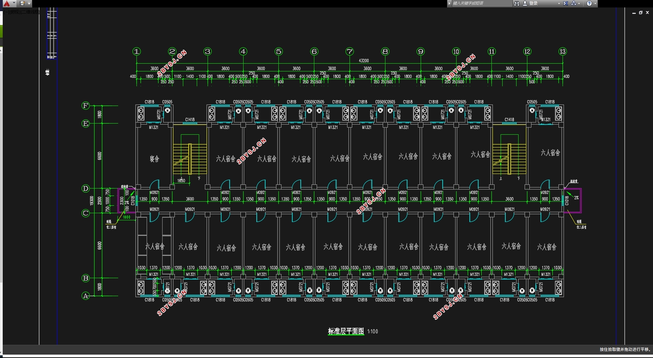653x358 pixels.
Task: Click the overall dimension 43200
Action: tap(364, 61)
